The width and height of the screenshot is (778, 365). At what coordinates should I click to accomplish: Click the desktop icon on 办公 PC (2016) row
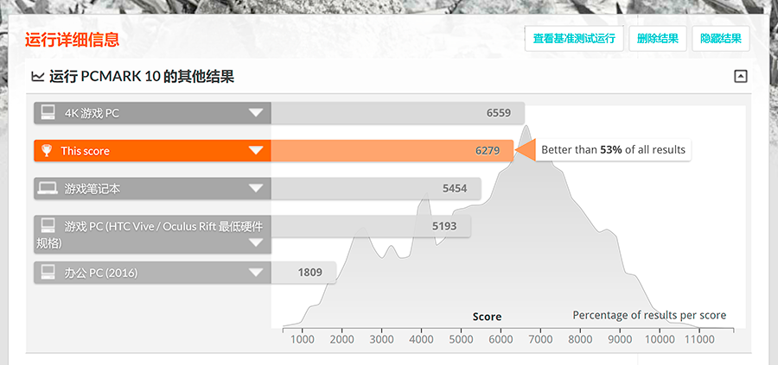[48, 272]
